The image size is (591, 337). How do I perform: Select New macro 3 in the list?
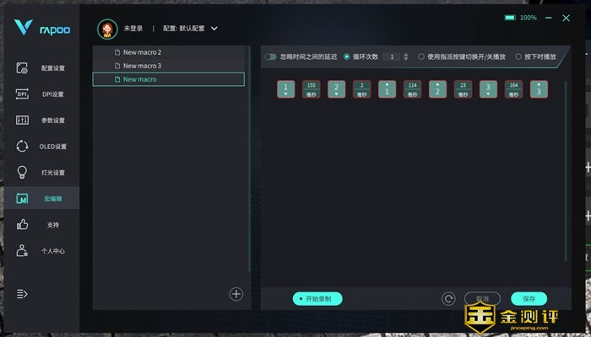[x=142, y=66]
